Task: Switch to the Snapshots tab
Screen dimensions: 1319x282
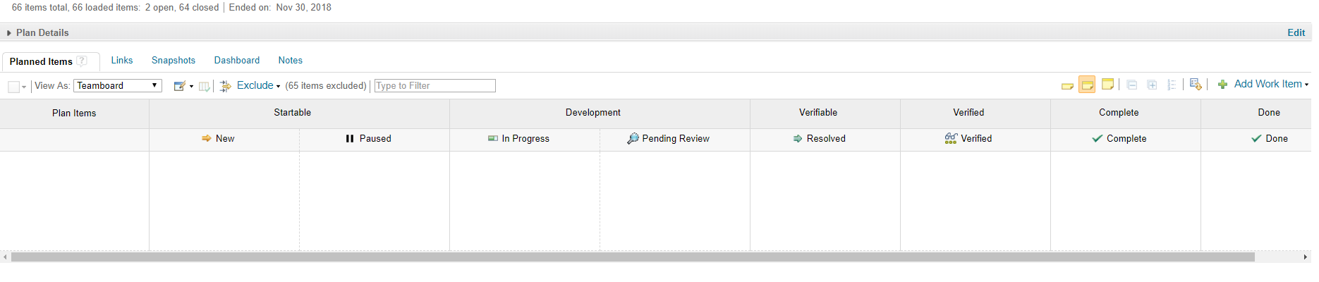Action: click(x=173, y=61)
